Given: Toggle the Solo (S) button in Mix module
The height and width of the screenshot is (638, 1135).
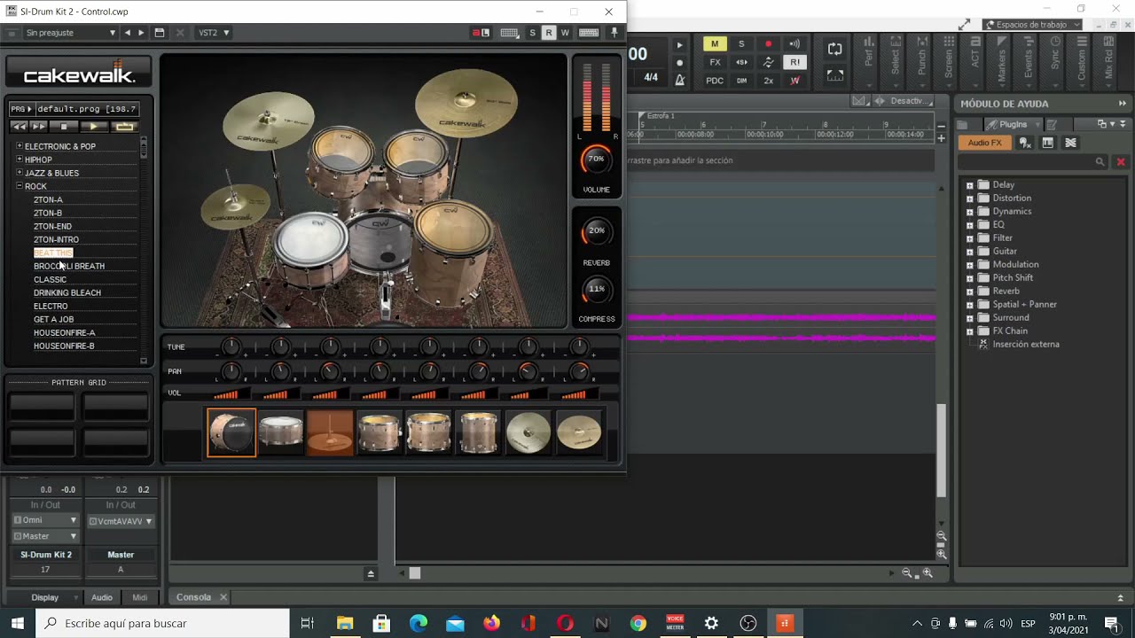Looking at the screenshot, I should click(741, 44).
